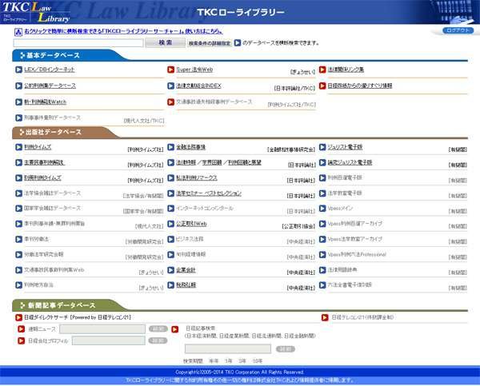Click the 検索 button beside the top search box
This screenshot has height=386, width=480.
pyautogui.click(x=166, y=42)
